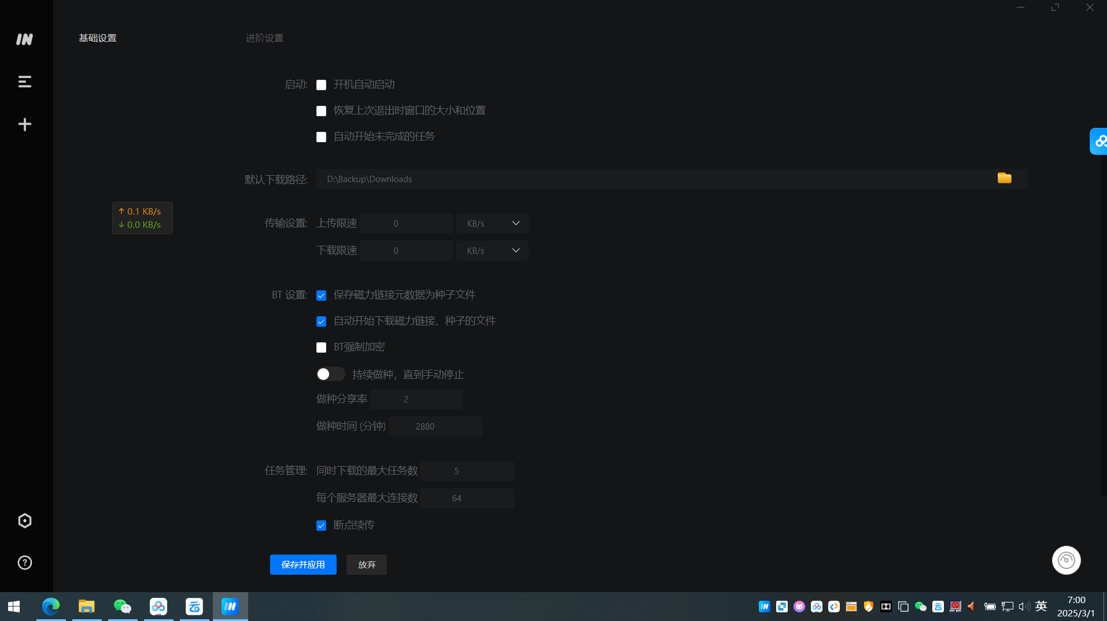The width and height of the screenshot is (1107, 621).
Task: Open Baidu Netdisk from taskbar
Action: [158, 607]
